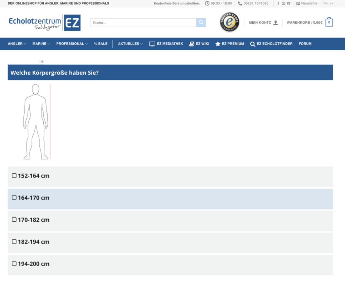This screenshot has height=287, width=345.
Task: Open the EZ Wiki menu label
Action: [x=203, y=44]
